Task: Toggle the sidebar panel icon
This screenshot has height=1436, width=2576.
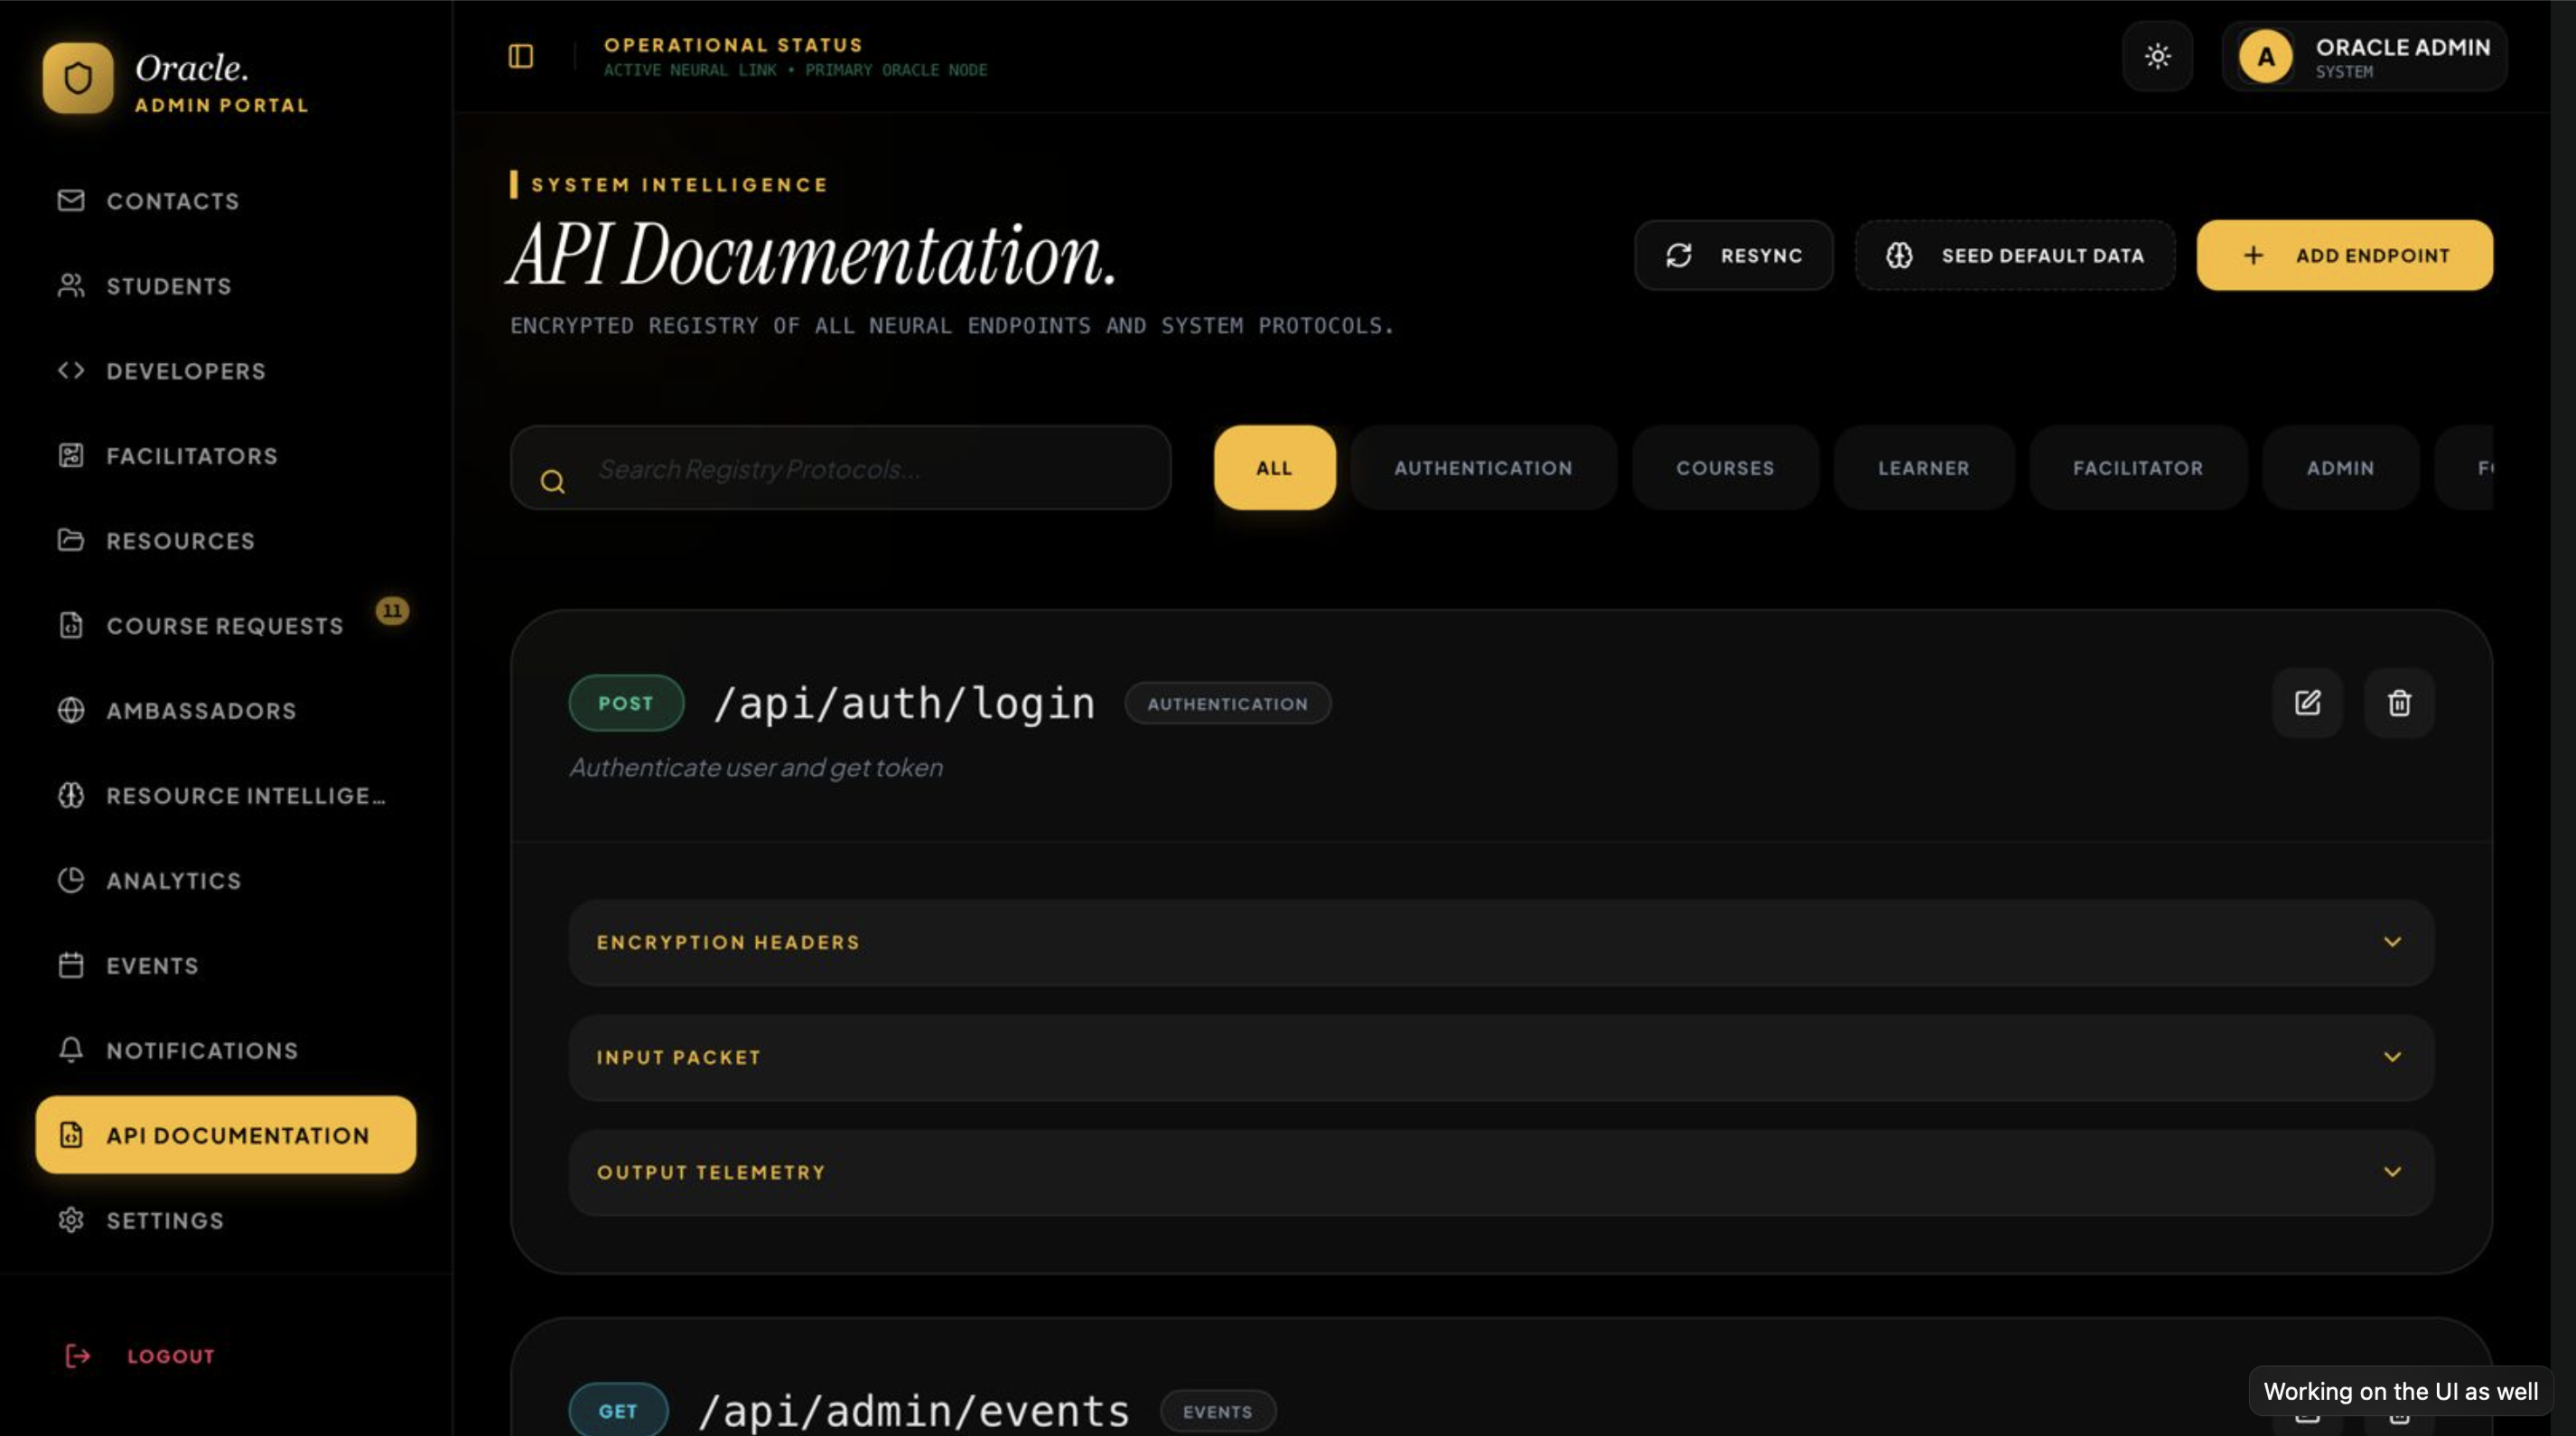Action: point(521,56)
